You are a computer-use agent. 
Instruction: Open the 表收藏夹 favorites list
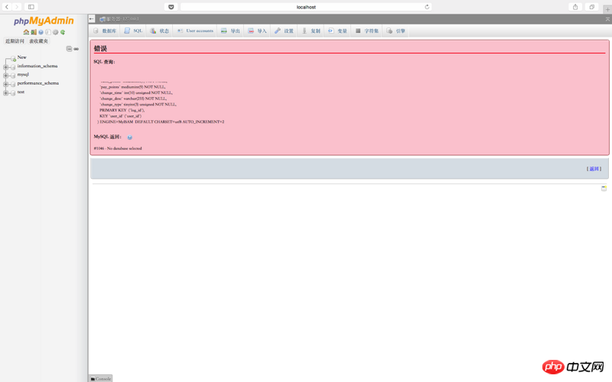click(38, 41)
